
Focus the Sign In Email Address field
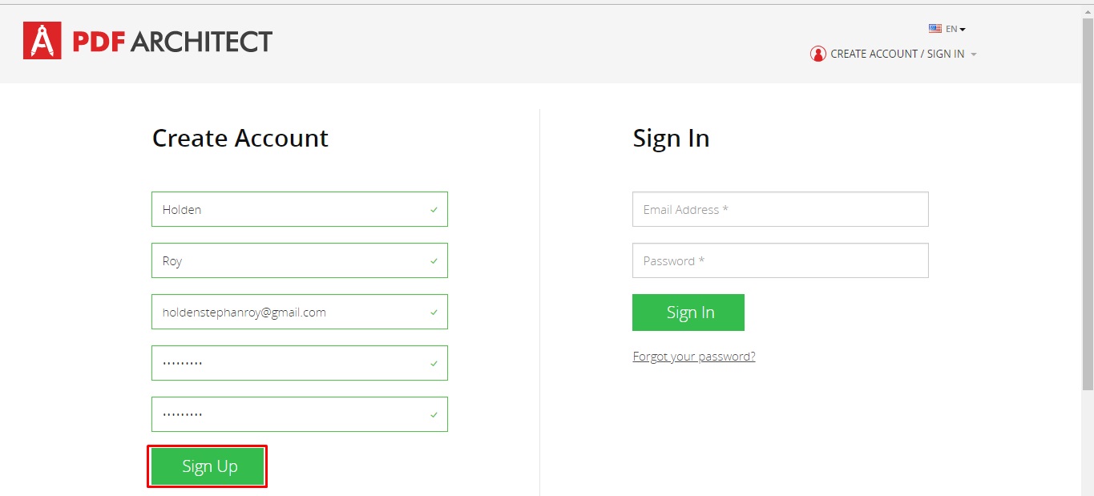[x=781, y=209]
